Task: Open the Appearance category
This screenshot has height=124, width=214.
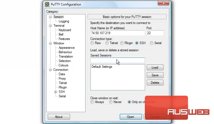Action: pos(67,48)
